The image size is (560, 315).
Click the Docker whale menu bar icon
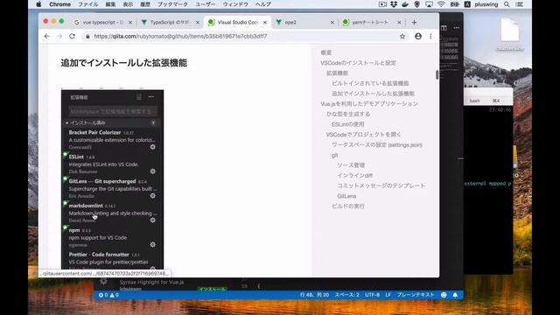click(x=405, y=4)
